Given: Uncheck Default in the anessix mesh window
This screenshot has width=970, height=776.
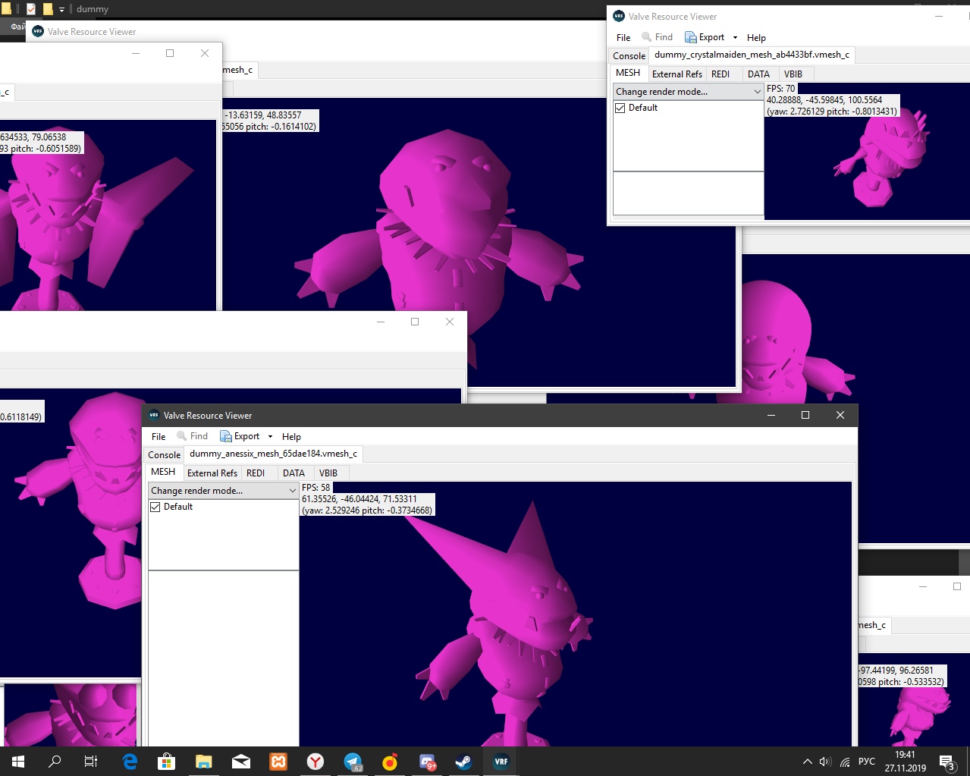Looking at the screenshot, I should coord(155,507).
